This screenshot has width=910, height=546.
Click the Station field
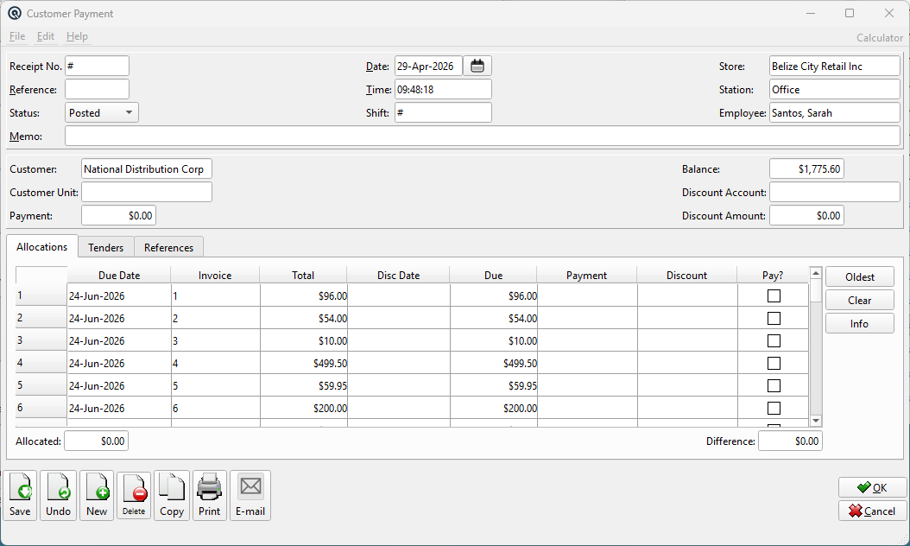(835, 90)
